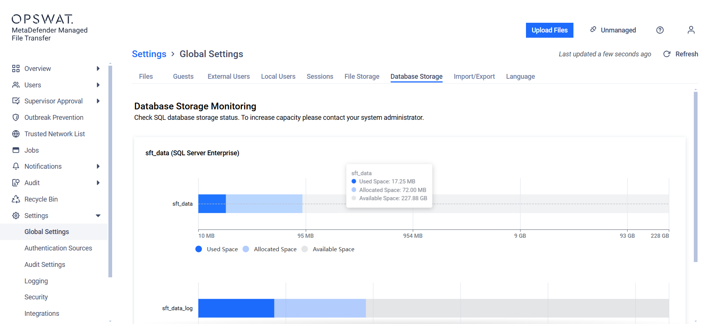This screenshot has width=717, height=324.
Task: Click the Supervisor Approval checkmark icon
Action: point(16,101)
